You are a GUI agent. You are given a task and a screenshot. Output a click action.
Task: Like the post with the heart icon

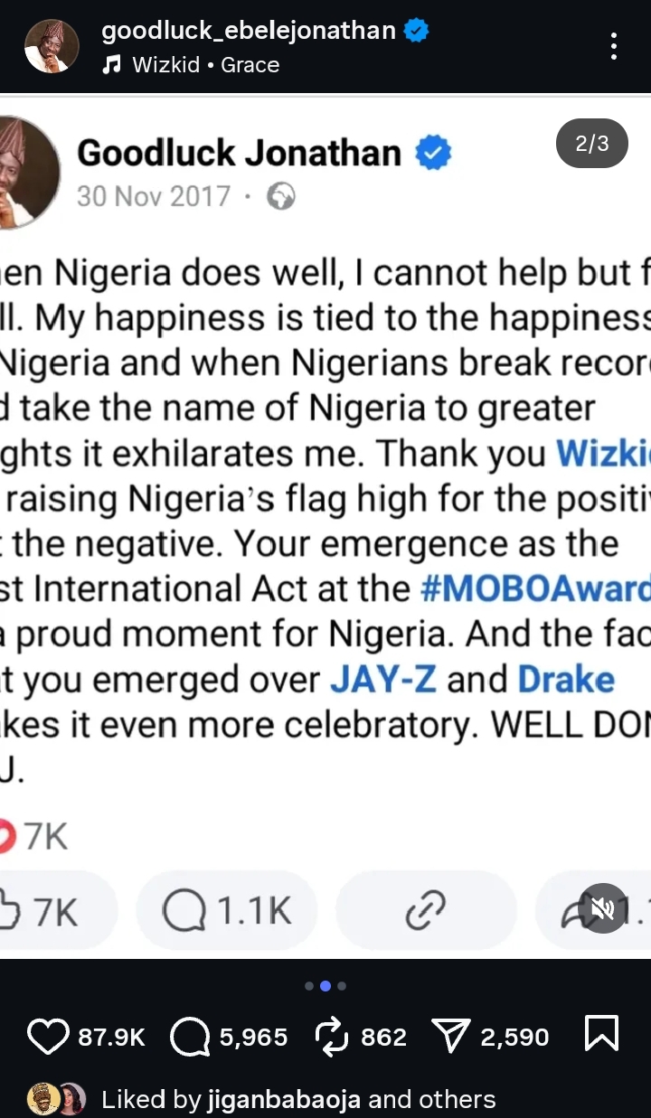pyautogui.click(x=48, y=1036)
